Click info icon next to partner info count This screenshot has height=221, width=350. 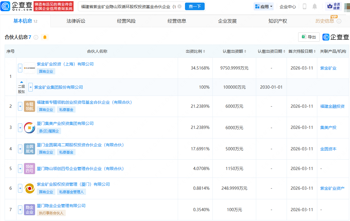tap(36, 37)
